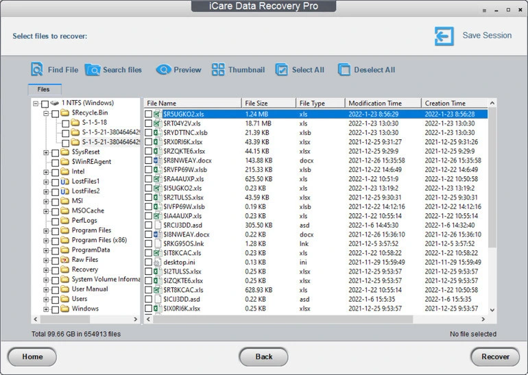This screenshot has height=375, width=528.
Task: Expand the Windows folder node
Action: (x=46, y=309)
